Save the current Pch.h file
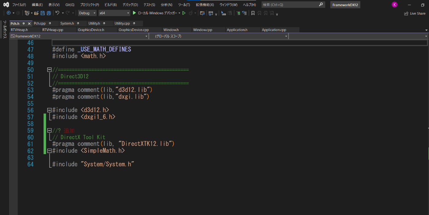Viewport: 429px width, 215px height. pyautogui.click(x=43, y=13)
